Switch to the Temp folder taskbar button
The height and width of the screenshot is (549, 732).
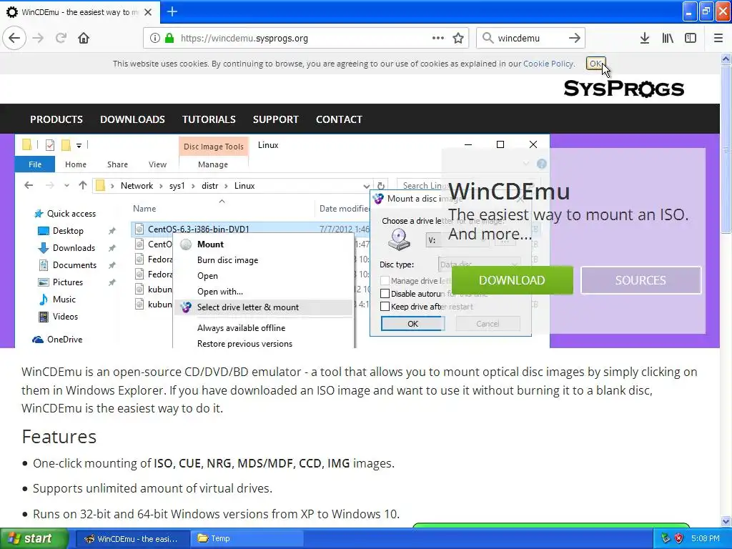(247, 539)
